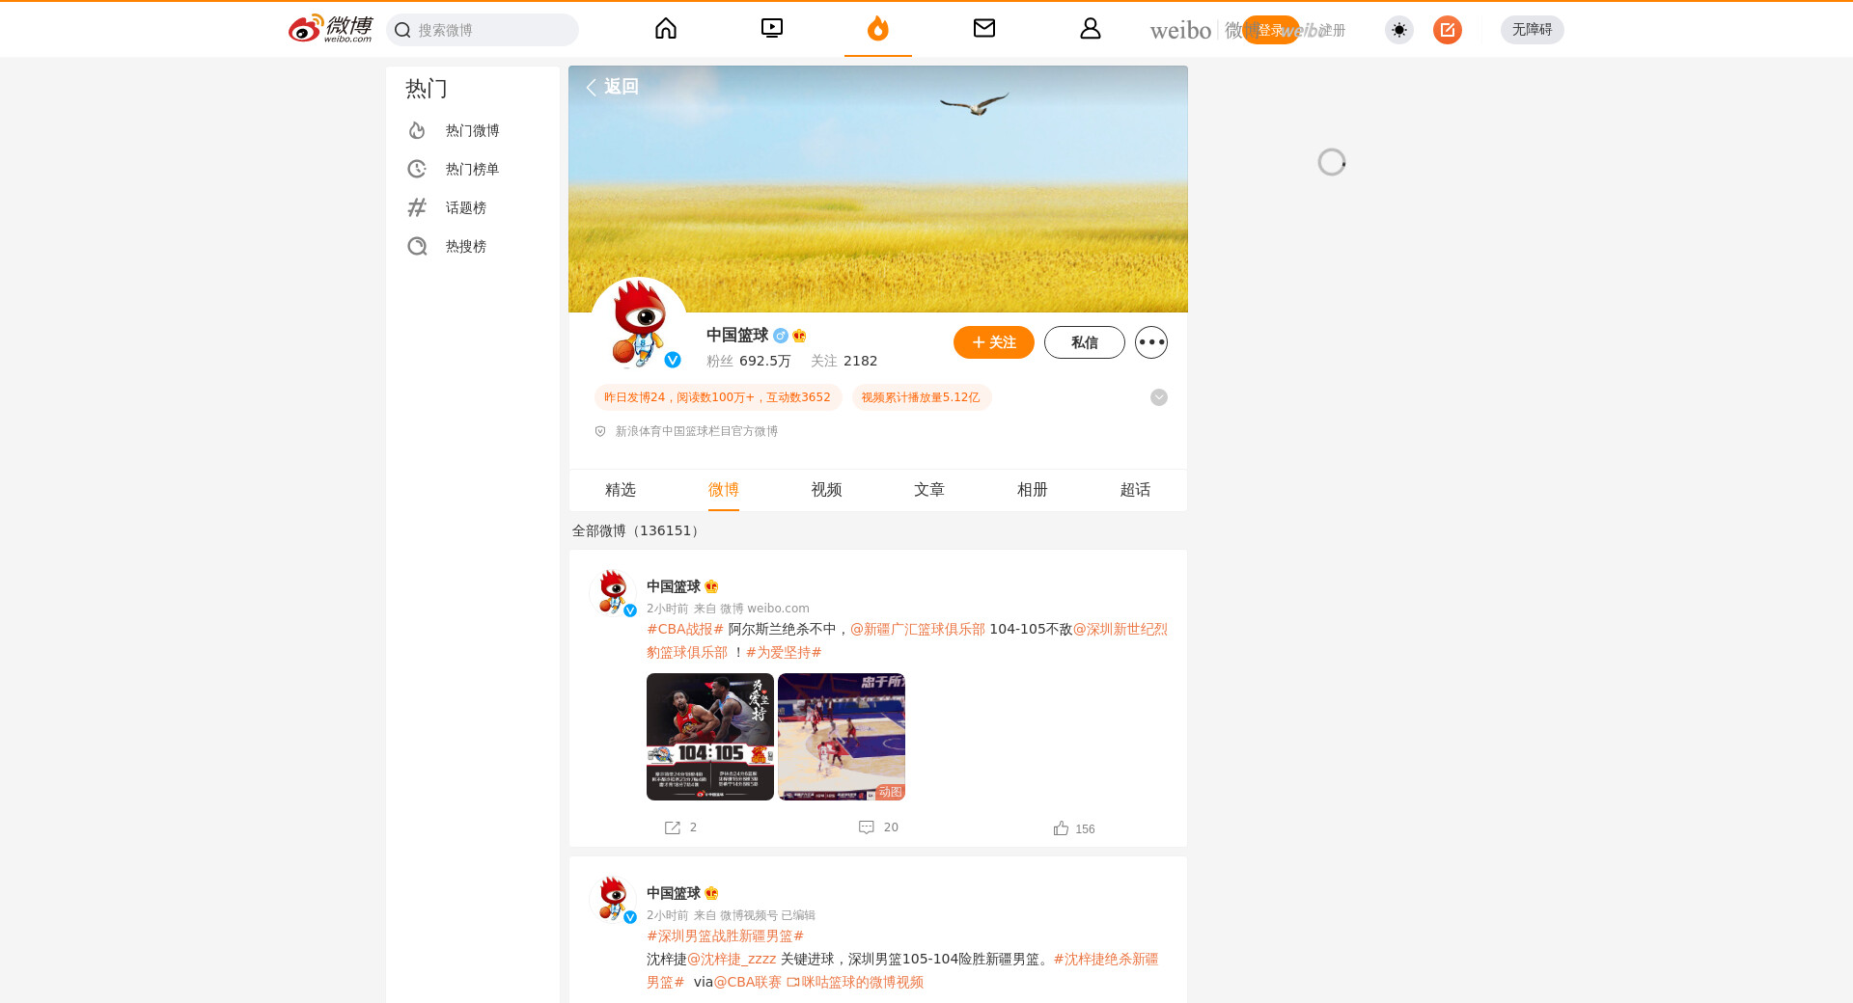The width and height of the screenshot is (1853, 1003).
Task: Click the Weibo logo in header
Action: 330,29
